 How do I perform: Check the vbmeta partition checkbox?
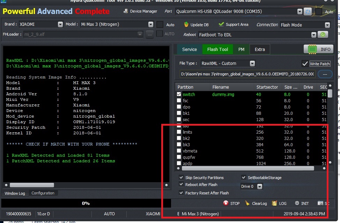pos(179,151)
